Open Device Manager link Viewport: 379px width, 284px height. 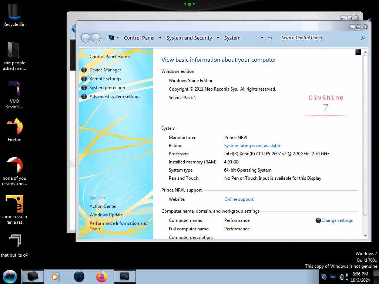coord(105,70)
